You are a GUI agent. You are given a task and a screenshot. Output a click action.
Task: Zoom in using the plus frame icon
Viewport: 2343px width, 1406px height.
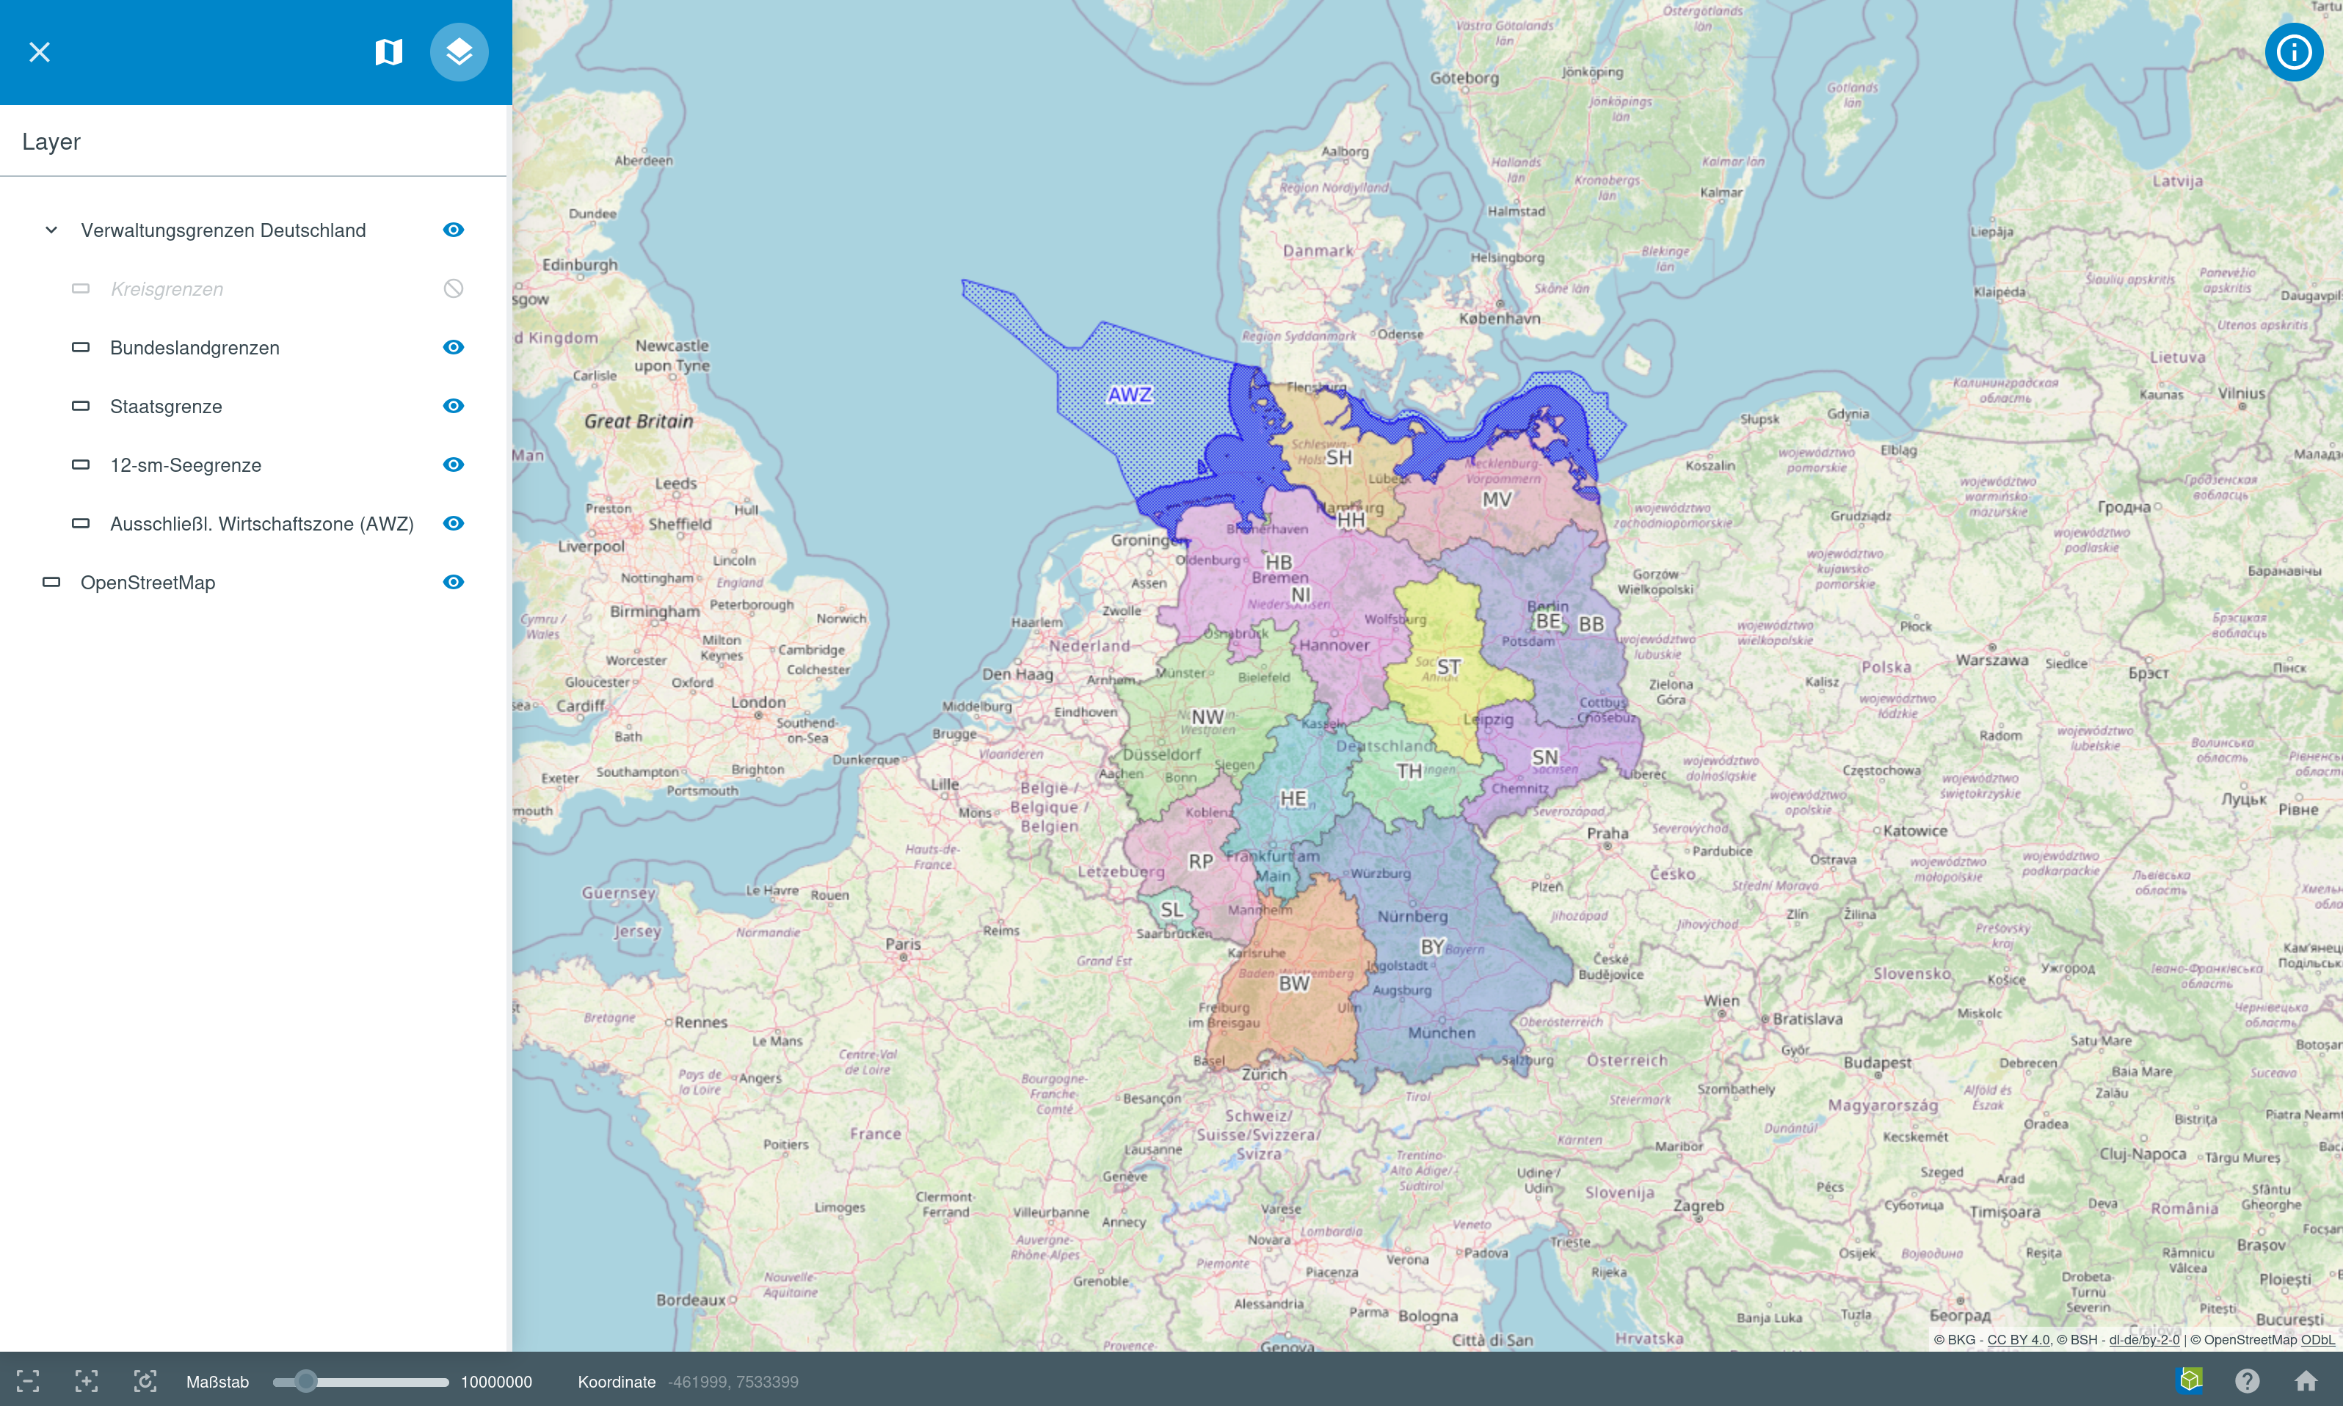click(86, 1381)
